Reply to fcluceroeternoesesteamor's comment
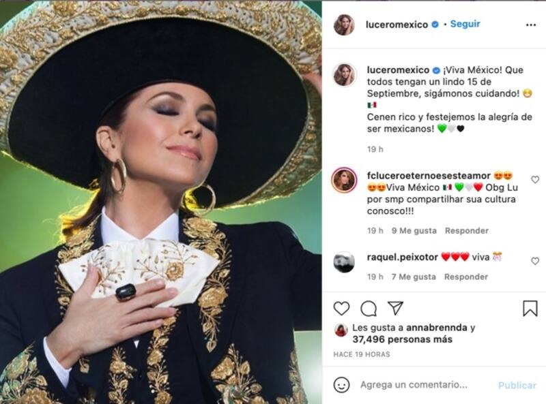Viewport: 546px width, 404px height. pyautogui.click(x=467, y=231)
